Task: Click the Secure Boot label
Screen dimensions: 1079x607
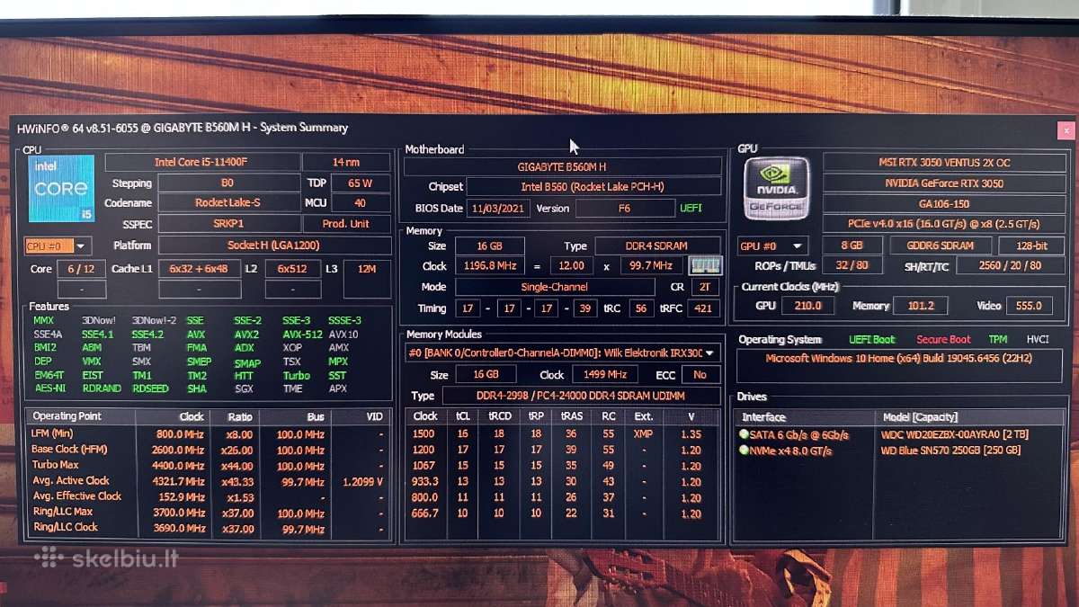Action: coord(943,340)
